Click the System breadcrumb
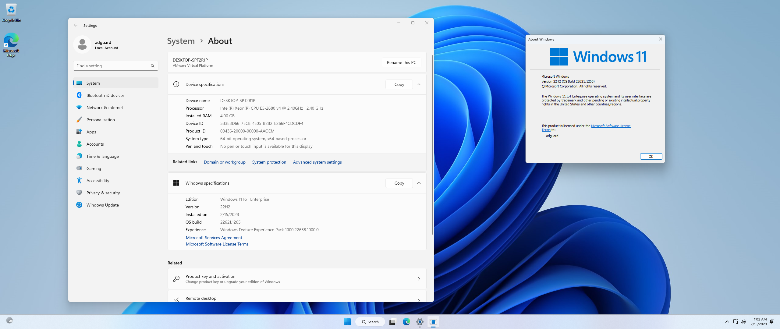The image size is (780, 329). click(x=181, y=41)
